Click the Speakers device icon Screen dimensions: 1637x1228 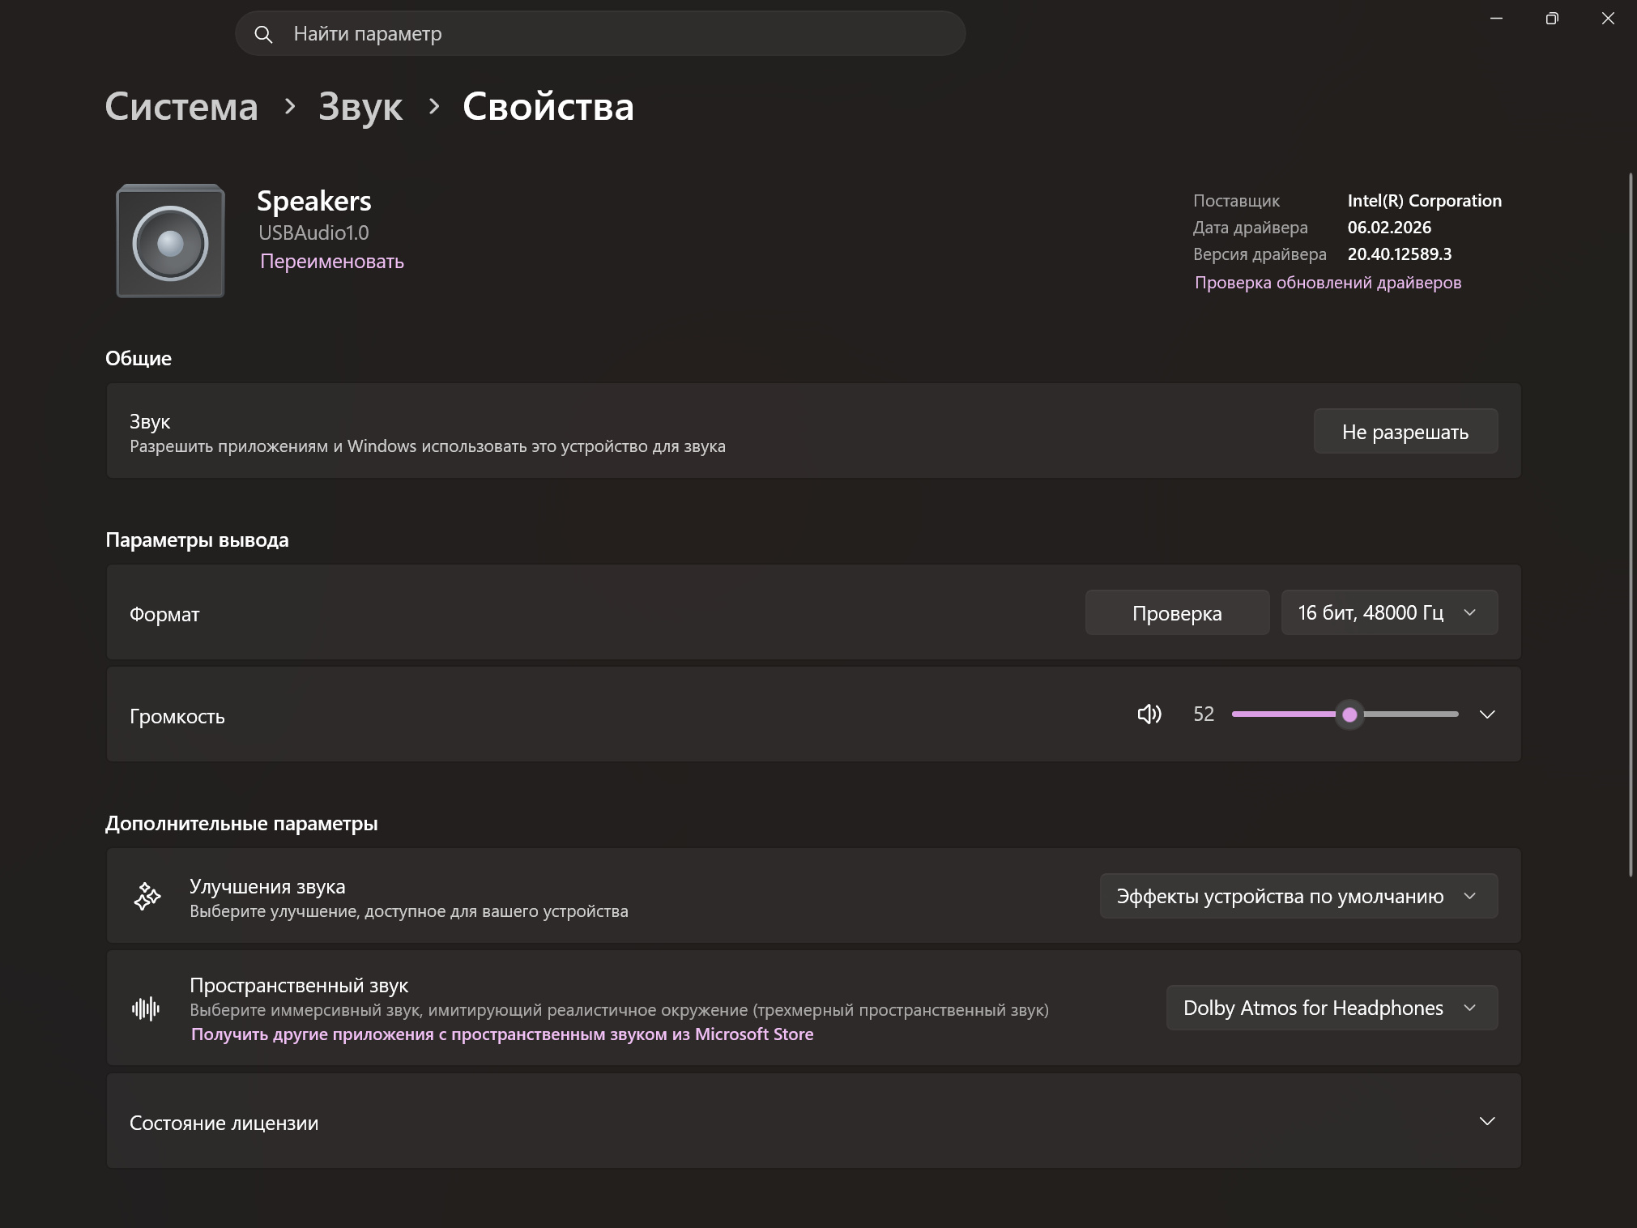170,241
